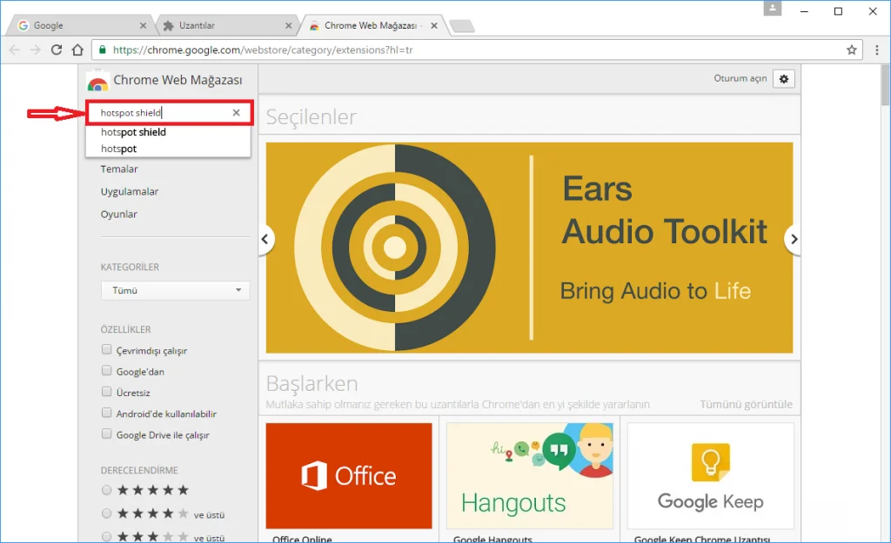Show next featured banner with right arrow
Viewport: 891px width, 543px height.
pyautogui.click(x=793, y=240)
